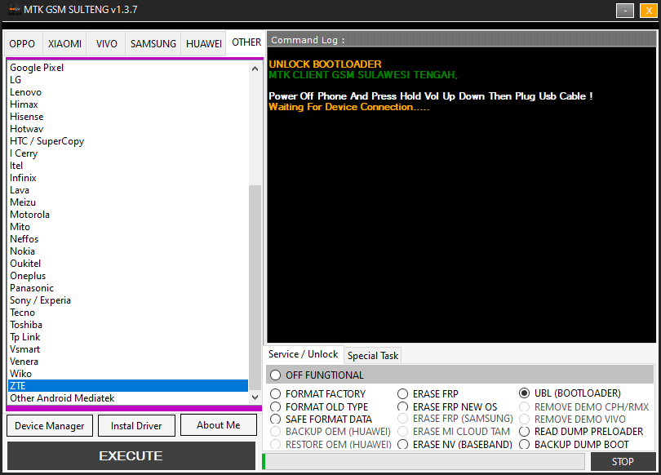Select the OFF FUNGTIONAL radio option

point(275,375)
